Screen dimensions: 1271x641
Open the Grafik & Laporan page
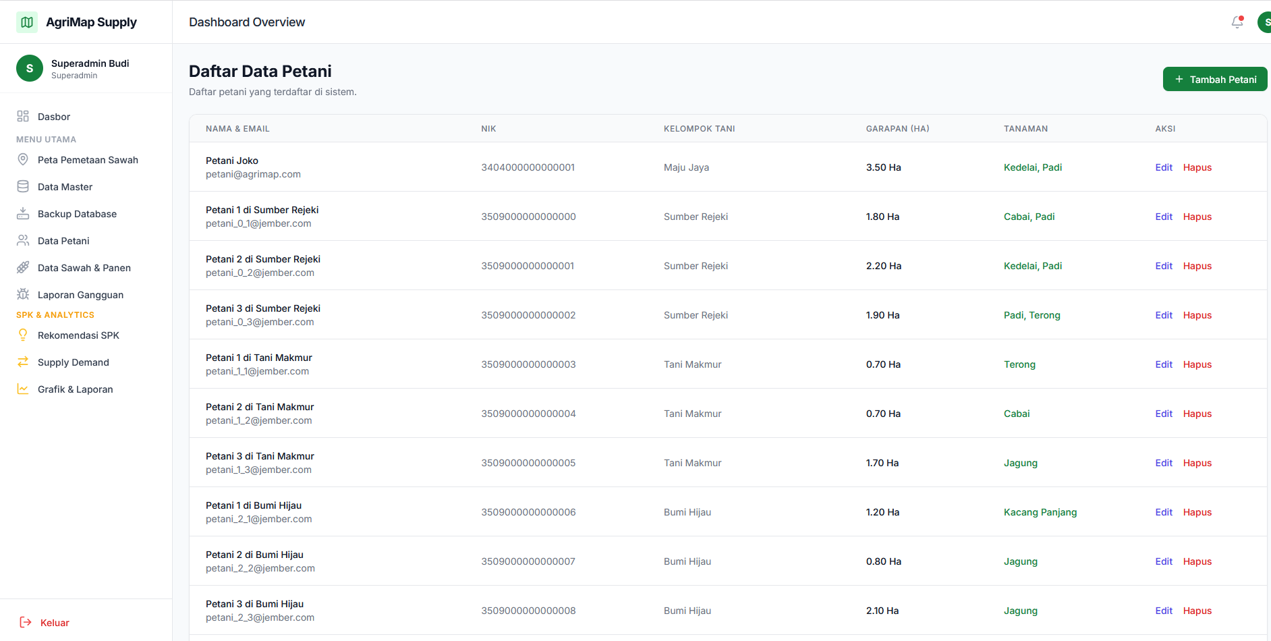coord(75,389)
